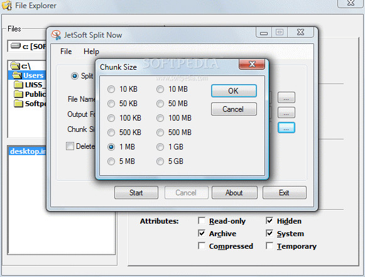Open the Public folder

click(30, 94)
